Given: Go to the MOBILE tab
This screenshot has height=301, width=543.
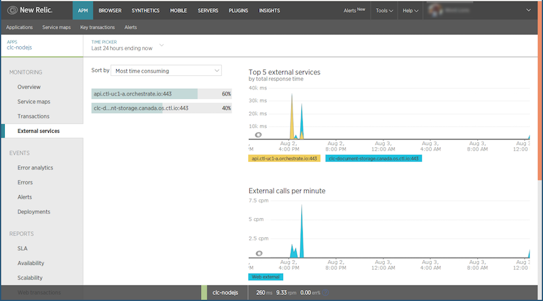Looking at the screenshot, I should (x=179, y=10).
